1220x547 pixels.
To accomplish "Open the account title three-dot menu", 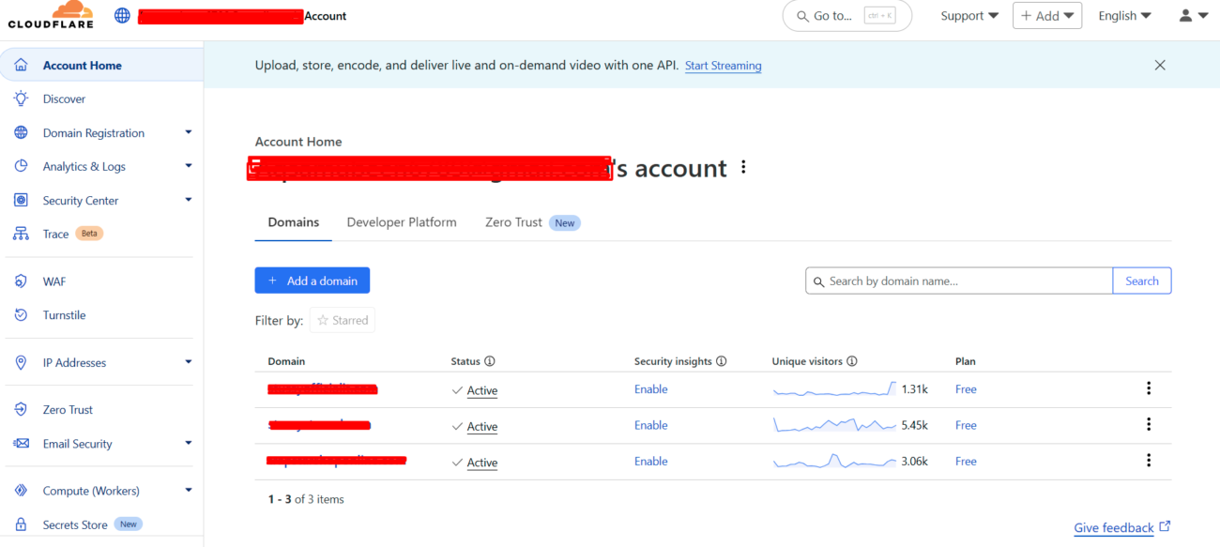I will [x=743, y=167].
